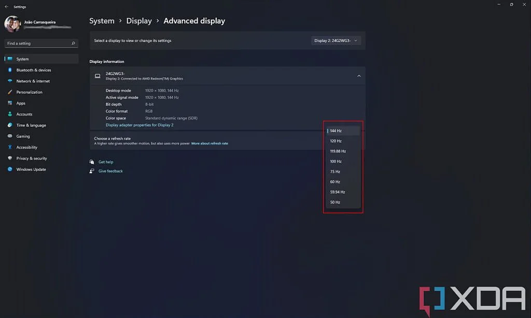The width and height of the screenshot is (531, 318).
Task: Click the Get help headset icon
Action: pos(92,162)
